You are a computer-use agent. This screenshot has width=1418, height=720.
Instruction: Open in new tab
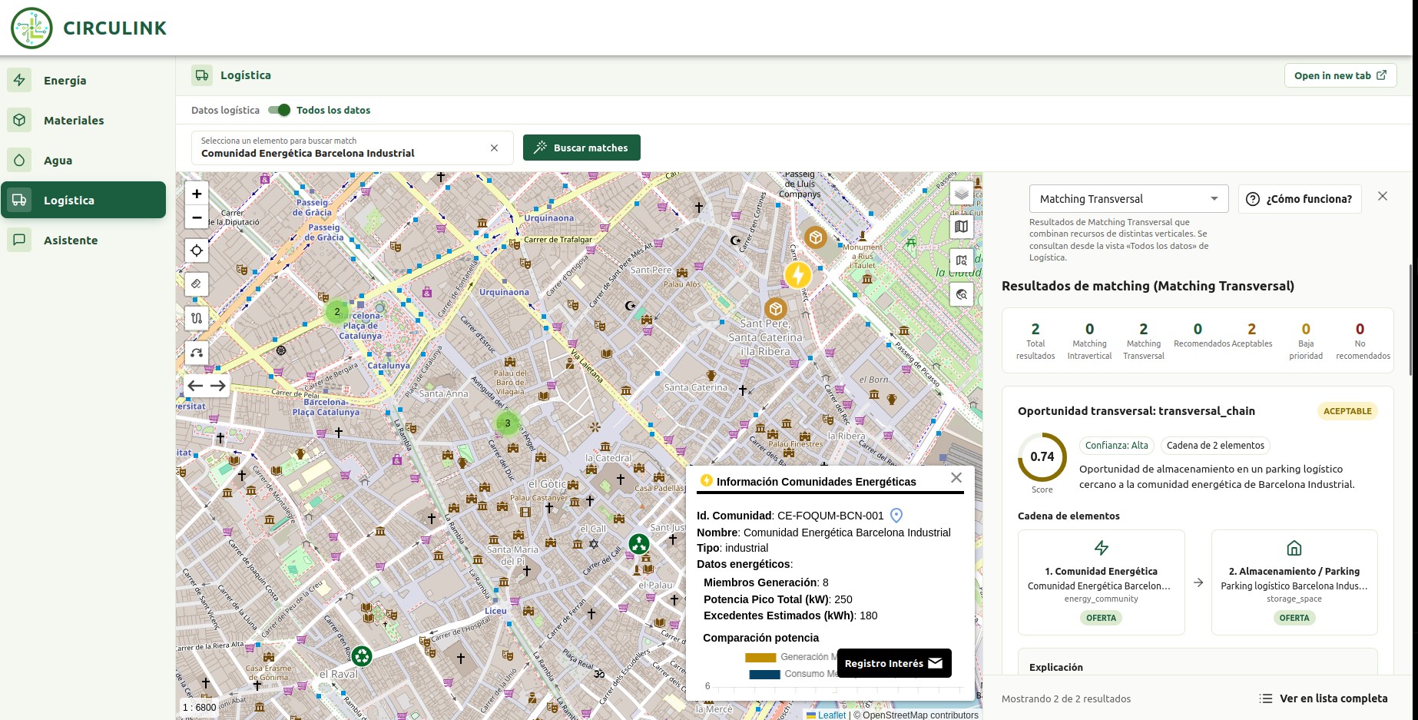[1340, 75]
